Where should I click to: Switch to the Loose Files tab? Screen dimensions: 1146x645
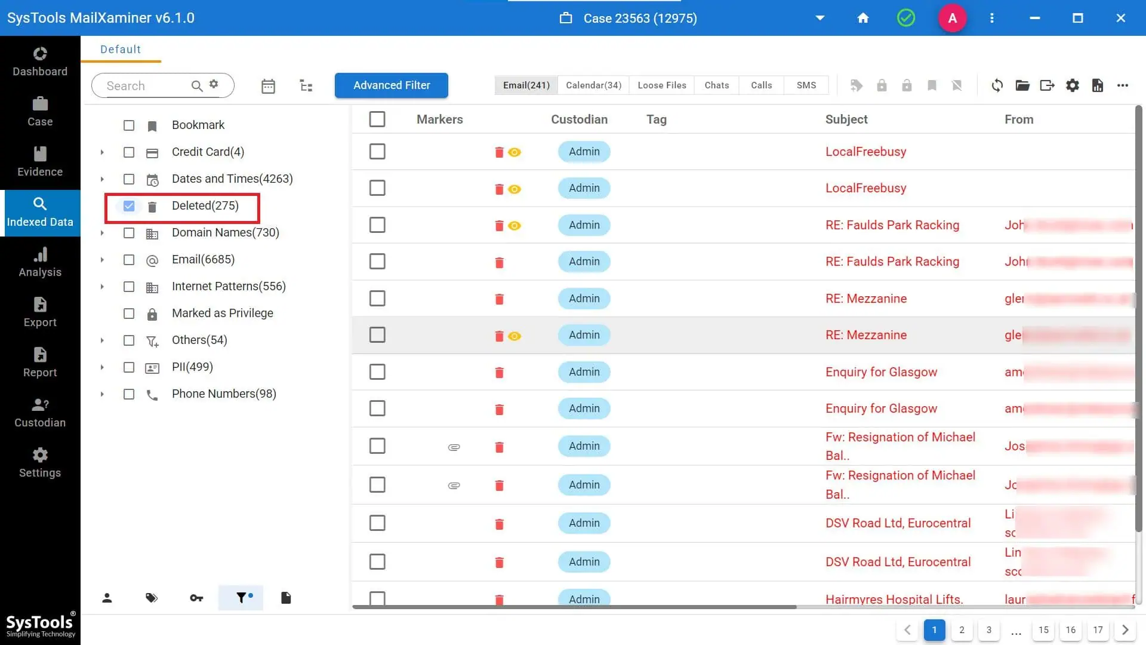662,85
